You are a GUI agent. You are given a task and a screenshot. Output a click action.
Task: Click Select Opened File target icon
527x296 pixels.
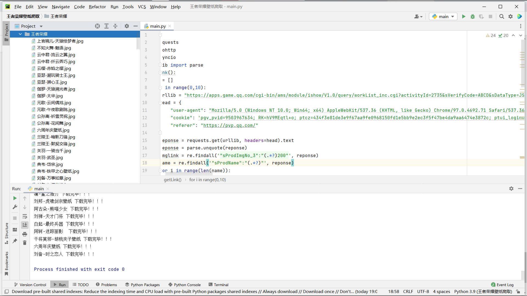pyautogui.click(x=97, y=26)
